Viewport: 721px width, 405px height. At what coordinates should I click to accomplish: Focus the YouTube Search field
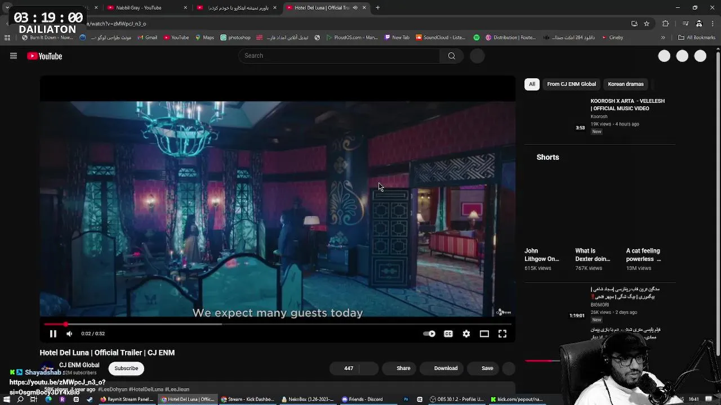(x=340, y=56)
